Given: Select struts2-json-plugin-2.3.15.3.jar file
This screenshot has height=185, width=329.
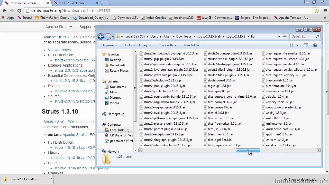Looking at the screenshot, I should tap(162, 86).
